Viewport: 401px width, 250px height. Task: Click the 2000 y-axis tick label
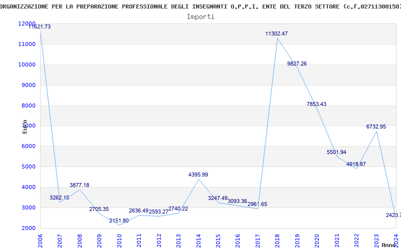[x=28, y=228]
